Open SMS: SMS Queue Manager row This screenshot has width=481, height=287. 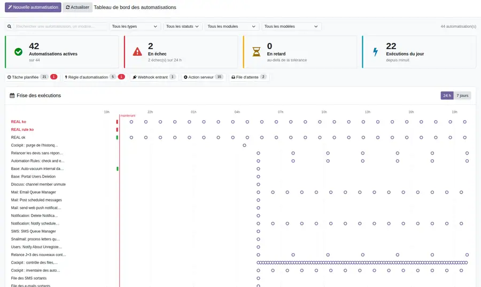pyautogui.click(x=34, y=231)
